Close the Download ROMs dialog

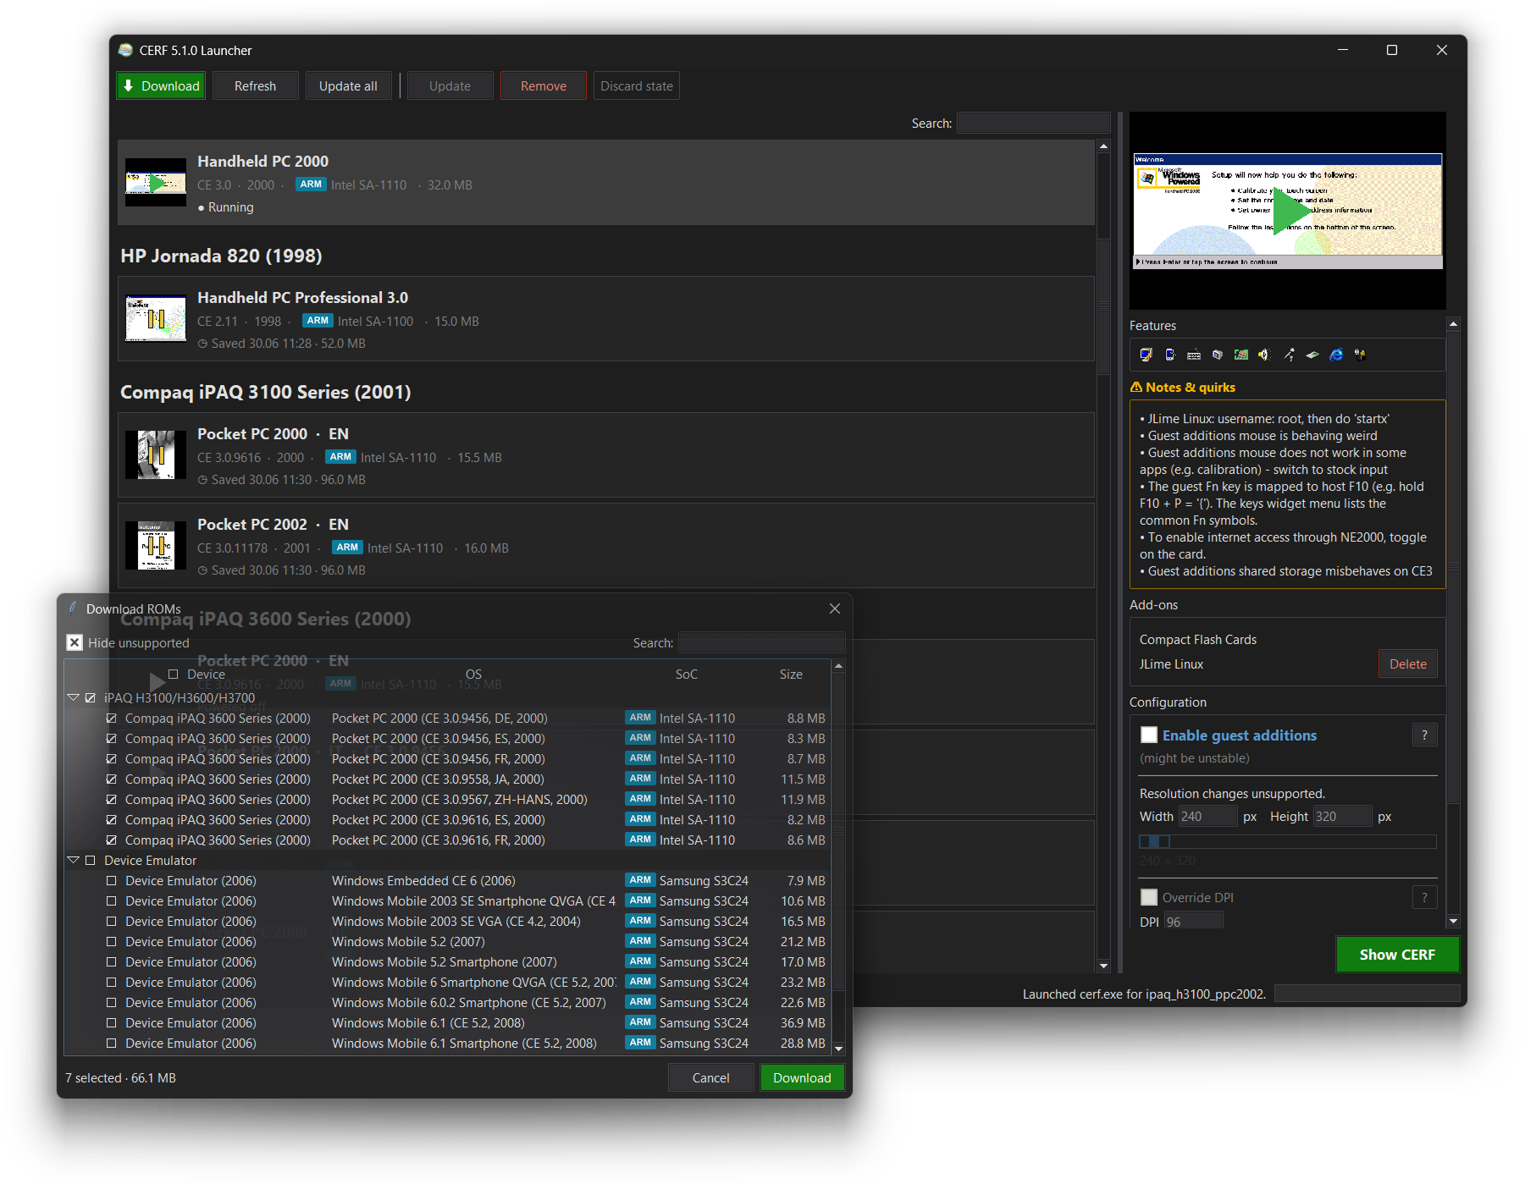pos(835,609)
